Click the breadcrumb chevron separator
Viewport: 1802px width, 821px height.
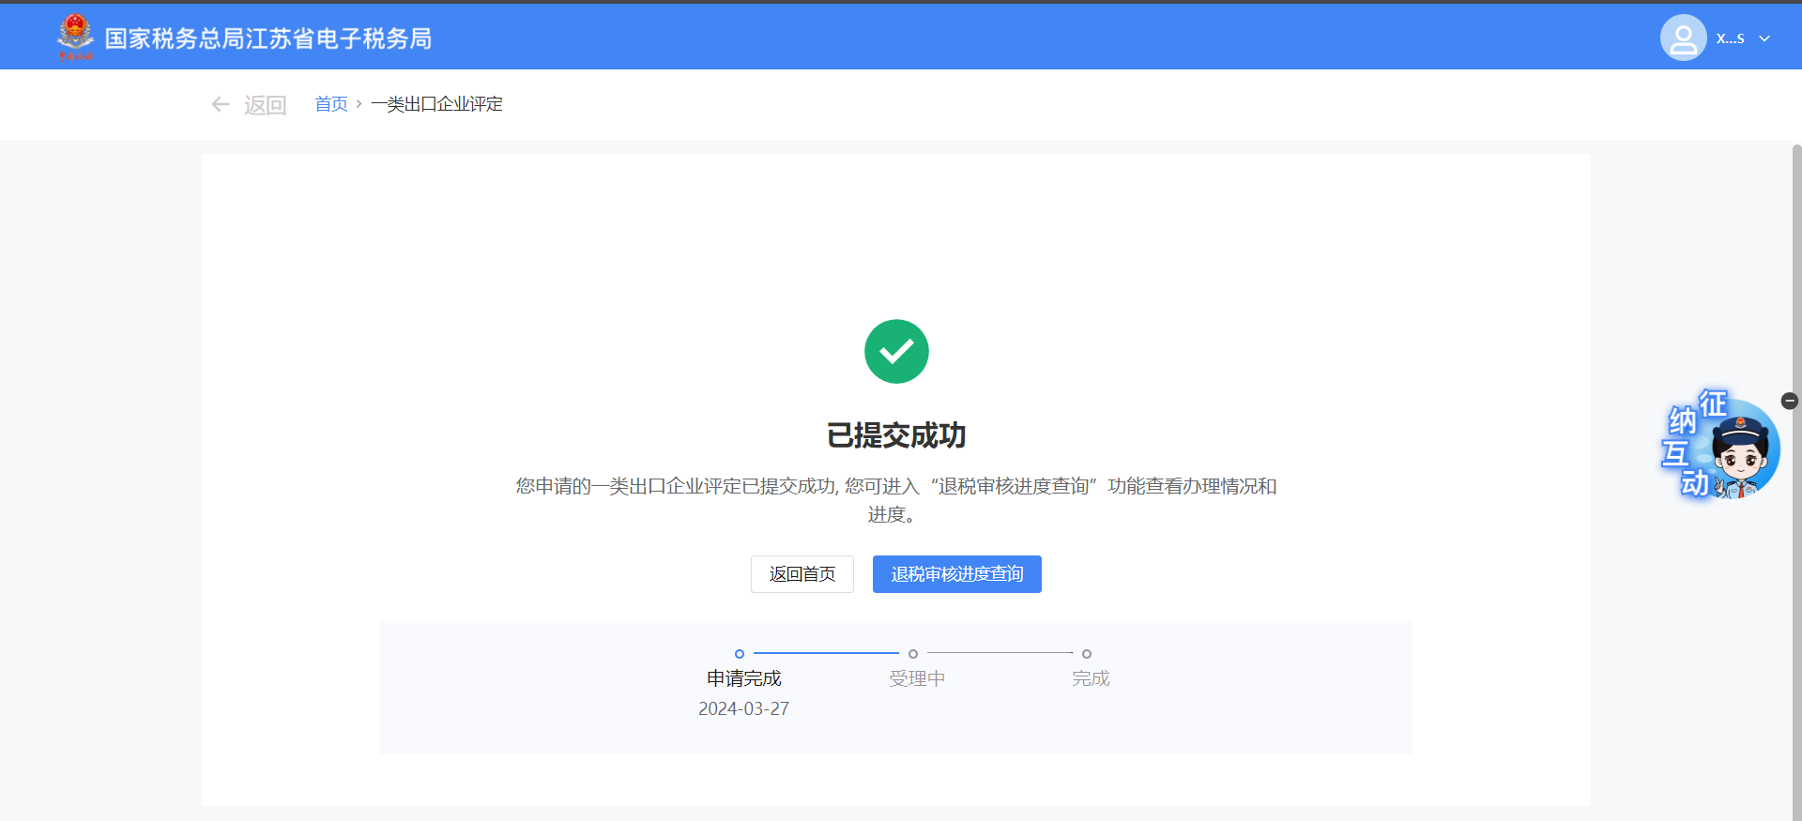359,104
